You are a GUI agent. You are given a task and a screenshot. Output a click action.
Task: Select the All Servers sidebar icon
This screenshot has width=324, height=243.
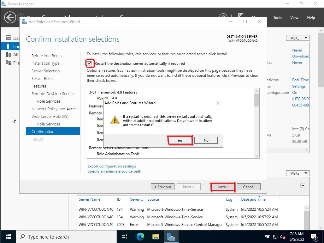(8, 54)
